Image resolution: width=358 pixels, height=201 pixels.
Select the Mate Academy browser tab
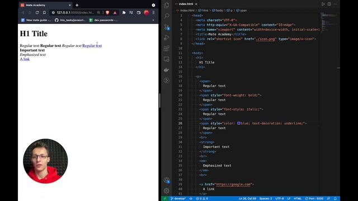(46, 5)
